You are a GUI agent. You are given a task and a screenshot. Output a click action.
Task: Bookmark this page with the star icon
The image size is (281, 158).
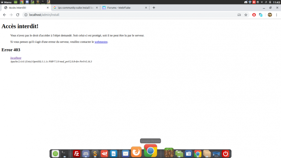(x=246, y=15)
